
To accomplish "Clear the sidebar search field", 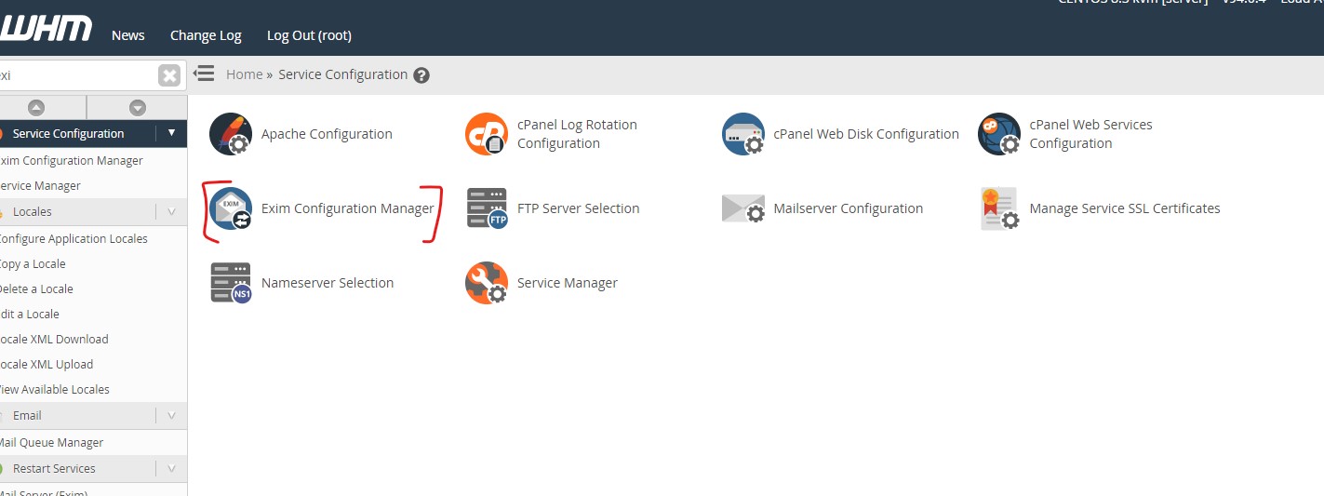I will 168,75.
